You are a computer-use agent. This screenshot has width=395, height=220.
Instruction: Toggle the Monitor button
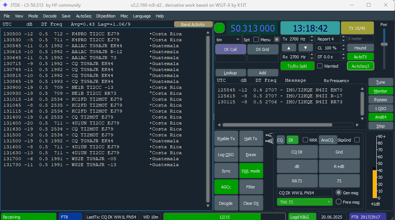(380, 91)
